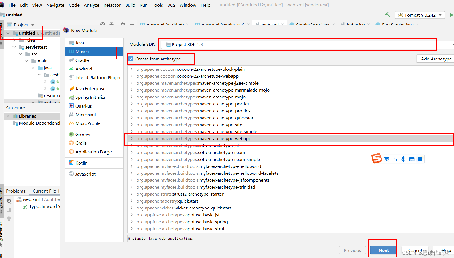
Task: Choose Gradle module type
Action: [94, 60]
